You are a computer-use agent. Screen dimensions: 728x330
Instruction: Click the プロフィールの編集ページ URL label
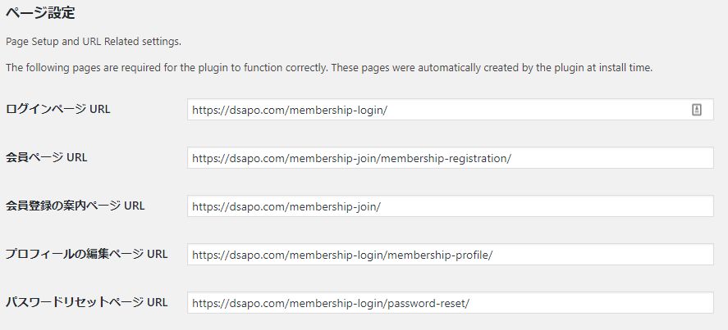[x=86, y=254]
